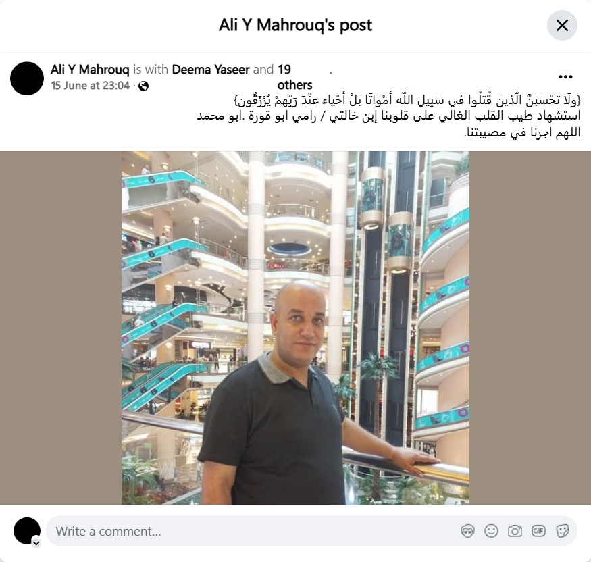Image resolution: width=591 pixels, height=562 pixels.
Task: Click the commenter avatar beside comment box
Action: point(27,531)
